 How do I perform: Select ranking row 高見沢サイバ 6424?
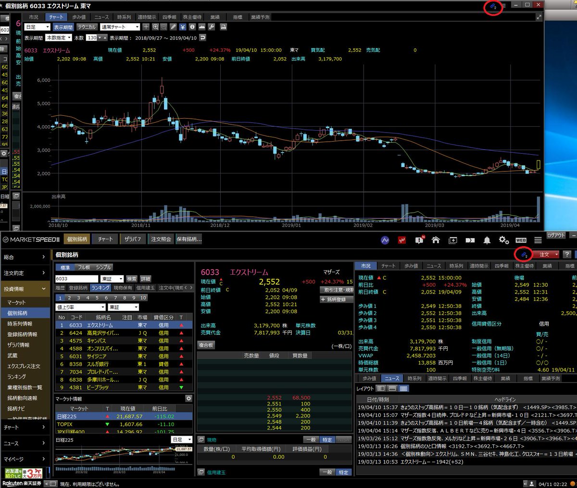[x=123, y=333]
